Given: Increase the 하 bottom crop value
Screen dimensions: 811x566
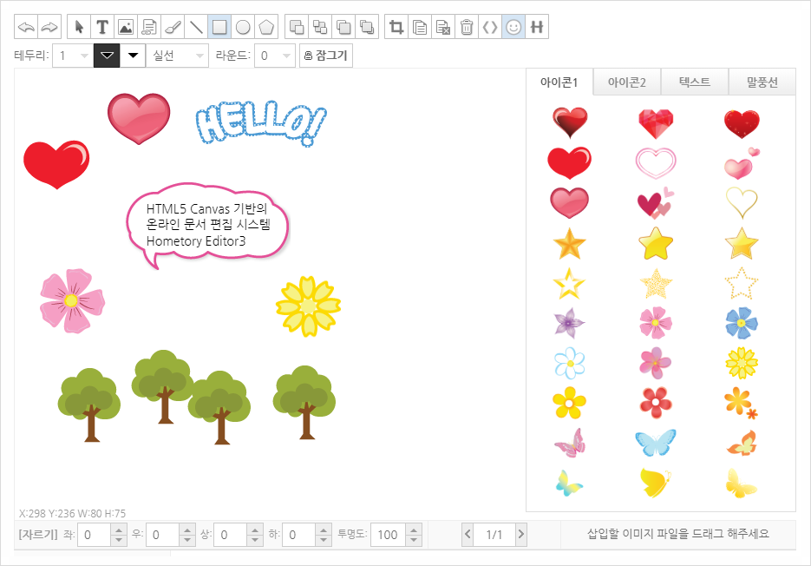Looking at the screenshot, I should click(x=324, y=530).
